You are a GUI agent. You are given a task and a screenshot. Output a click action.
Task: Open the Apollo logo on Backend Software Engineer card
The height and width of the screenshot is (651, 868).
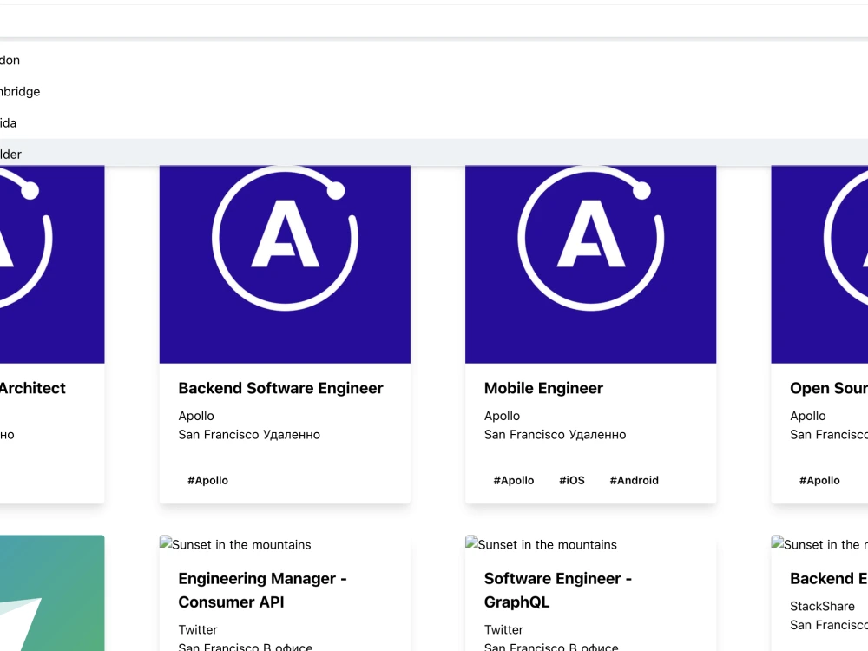point(285,264)
